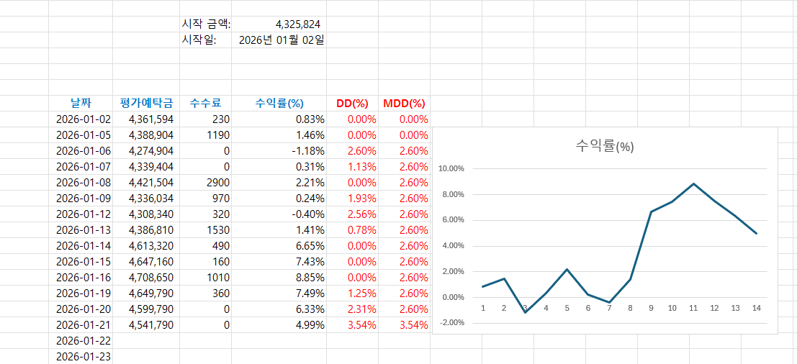The image size is (797, 364).
Task: Select return cell 0.83%
Action: point(310,119)
